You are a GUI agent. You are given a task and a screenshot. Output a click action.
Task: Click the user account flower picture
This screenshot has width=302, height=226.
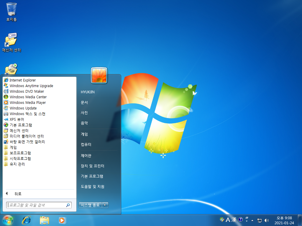pos(99,76)
